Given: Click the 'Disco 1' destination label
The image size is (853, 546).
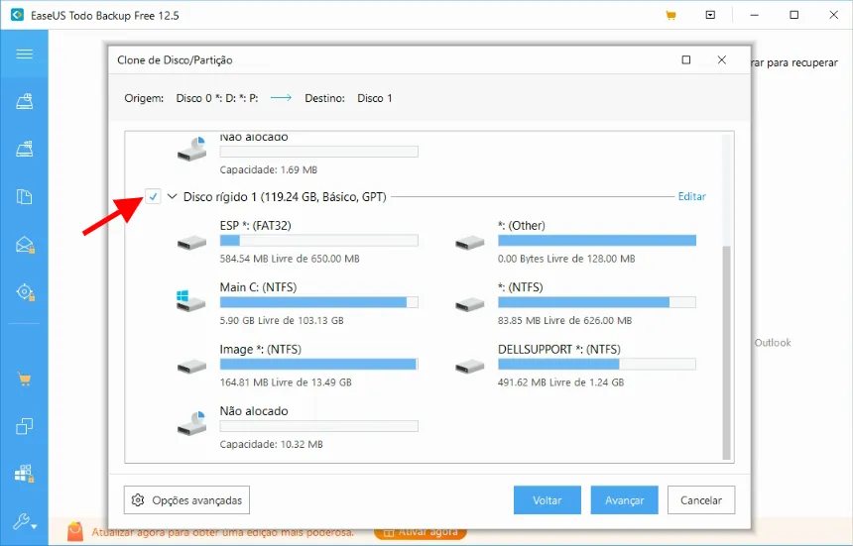Looking at the screenshot, I should point(375,98).
